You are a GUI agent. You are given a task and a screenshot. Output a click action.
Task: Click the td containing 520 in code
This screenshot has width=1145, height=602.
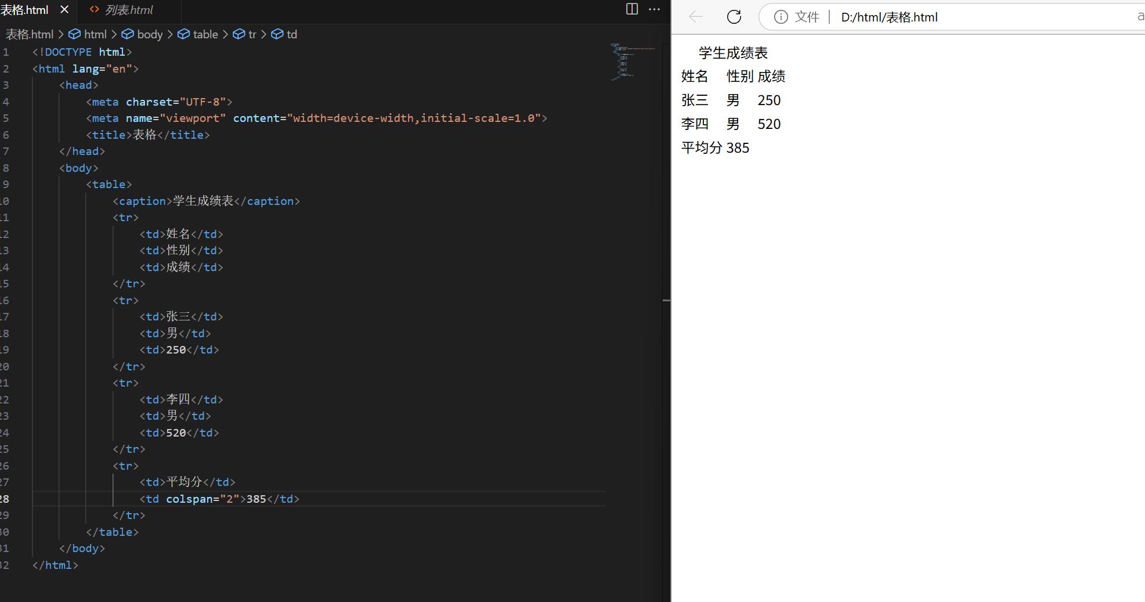tap(179, 432)
